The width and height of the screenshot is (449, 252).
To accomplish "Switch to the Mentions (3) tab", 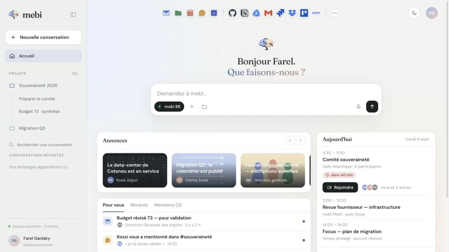I will [x=168, y=205].
